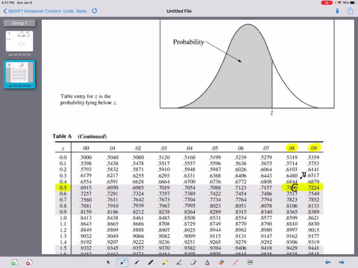Pick the line drawing tool
Screen dimensions: 358x268
(x=236, y=262)
